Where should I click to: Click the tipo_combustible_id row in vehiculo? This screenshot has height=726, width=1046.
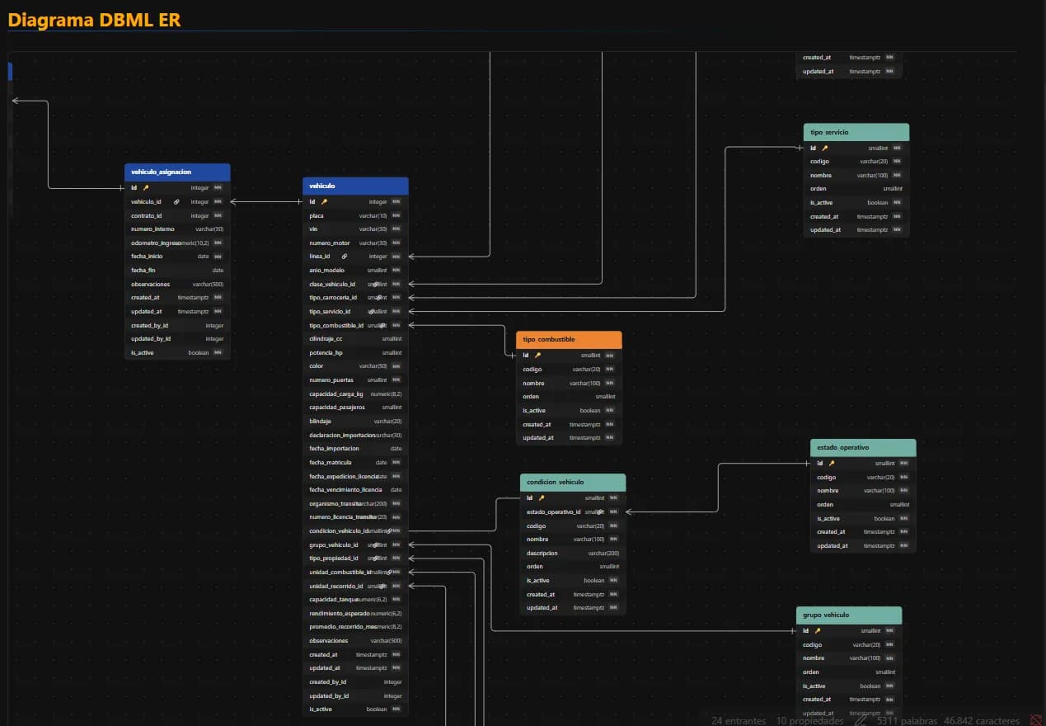pyautogui.click(x=355, y=325)
